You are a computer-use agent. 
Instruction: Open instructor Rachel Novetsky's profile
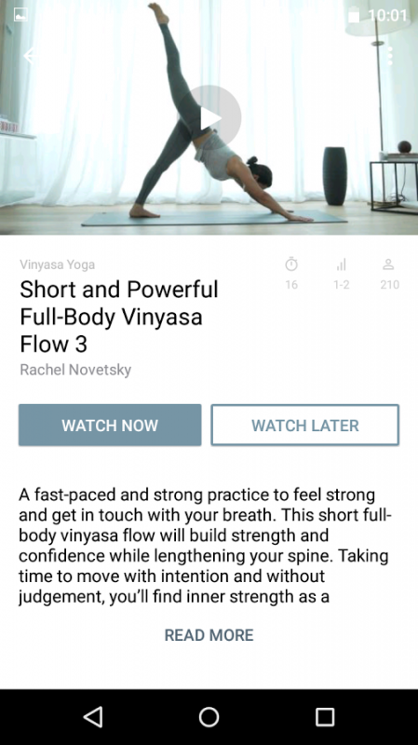point(75,370)
